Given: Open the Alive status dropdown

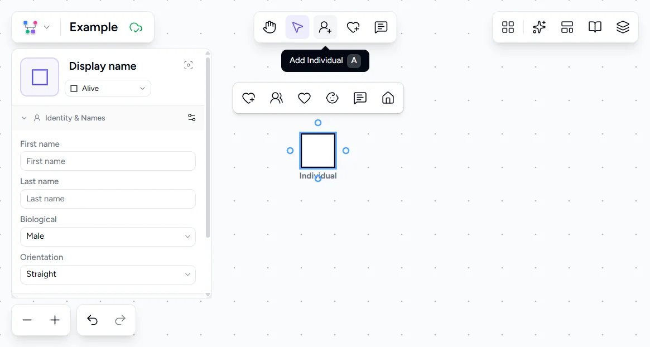Looking at the screenshot, I should coord(108,88).
